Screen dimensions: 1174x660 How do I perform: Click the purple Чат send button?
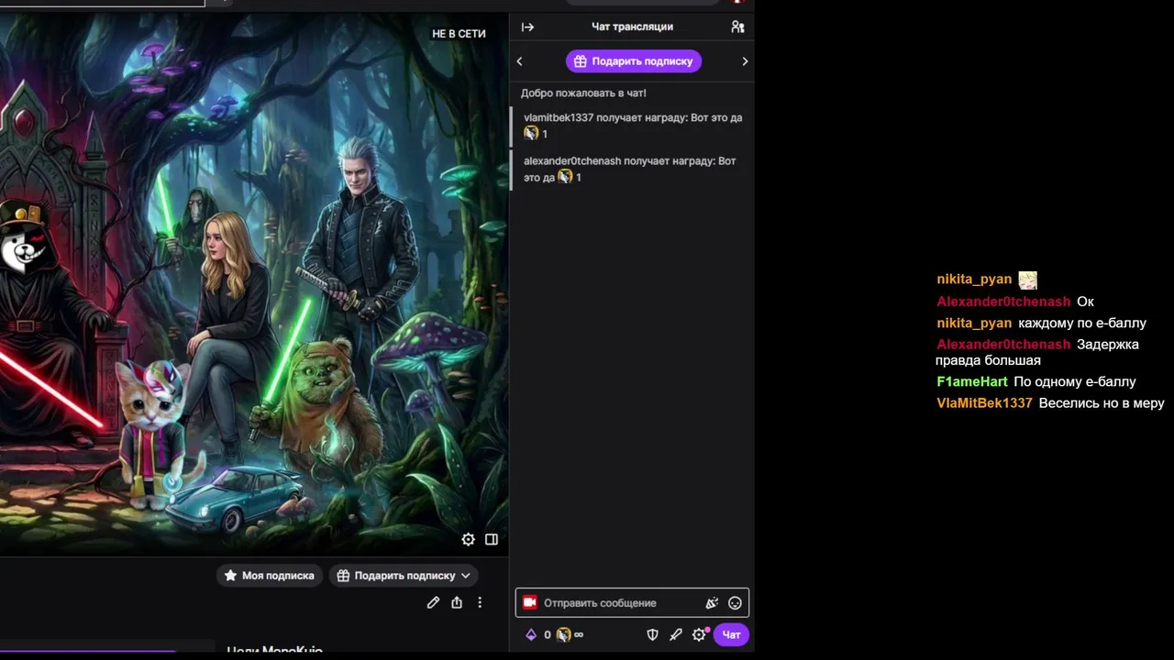tap(731, 634)
